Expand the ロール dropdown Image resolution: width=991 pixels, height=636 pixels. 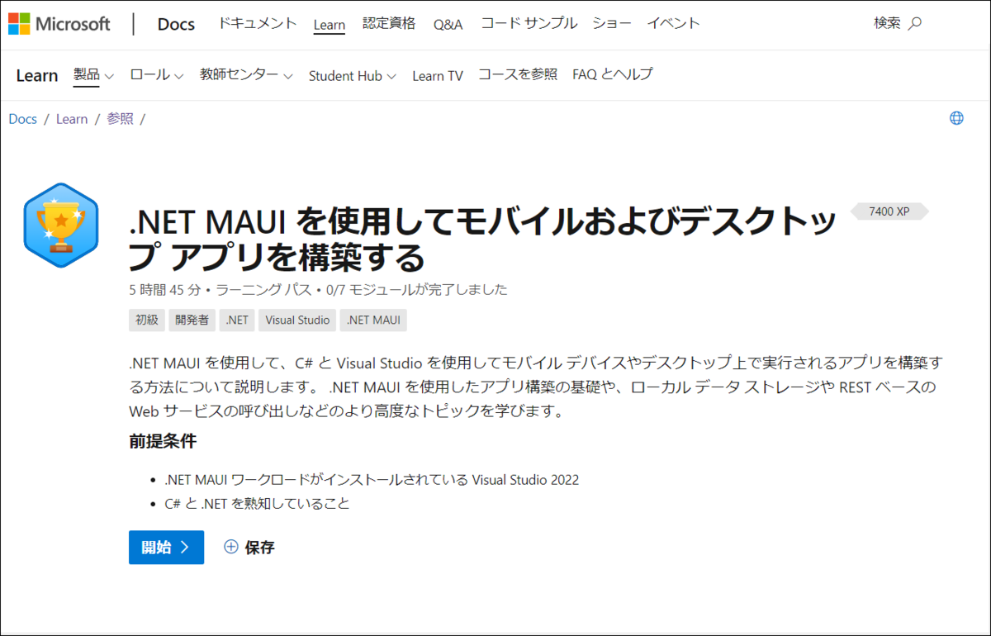[156, 75]
